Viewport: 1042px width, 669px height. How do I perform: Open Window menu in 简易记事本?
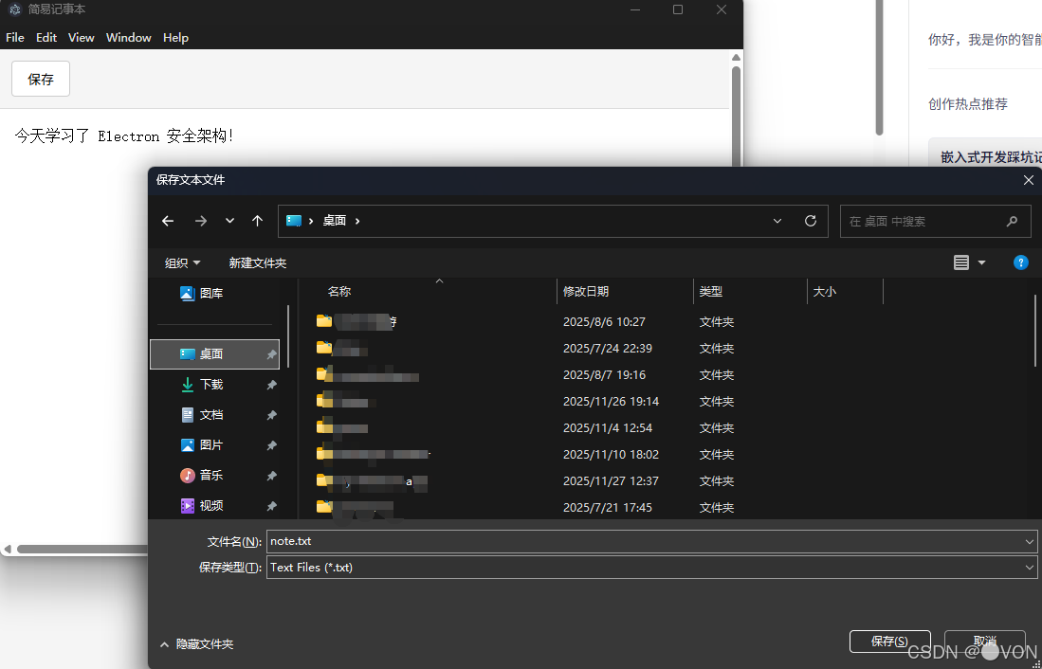coord(129,38)
